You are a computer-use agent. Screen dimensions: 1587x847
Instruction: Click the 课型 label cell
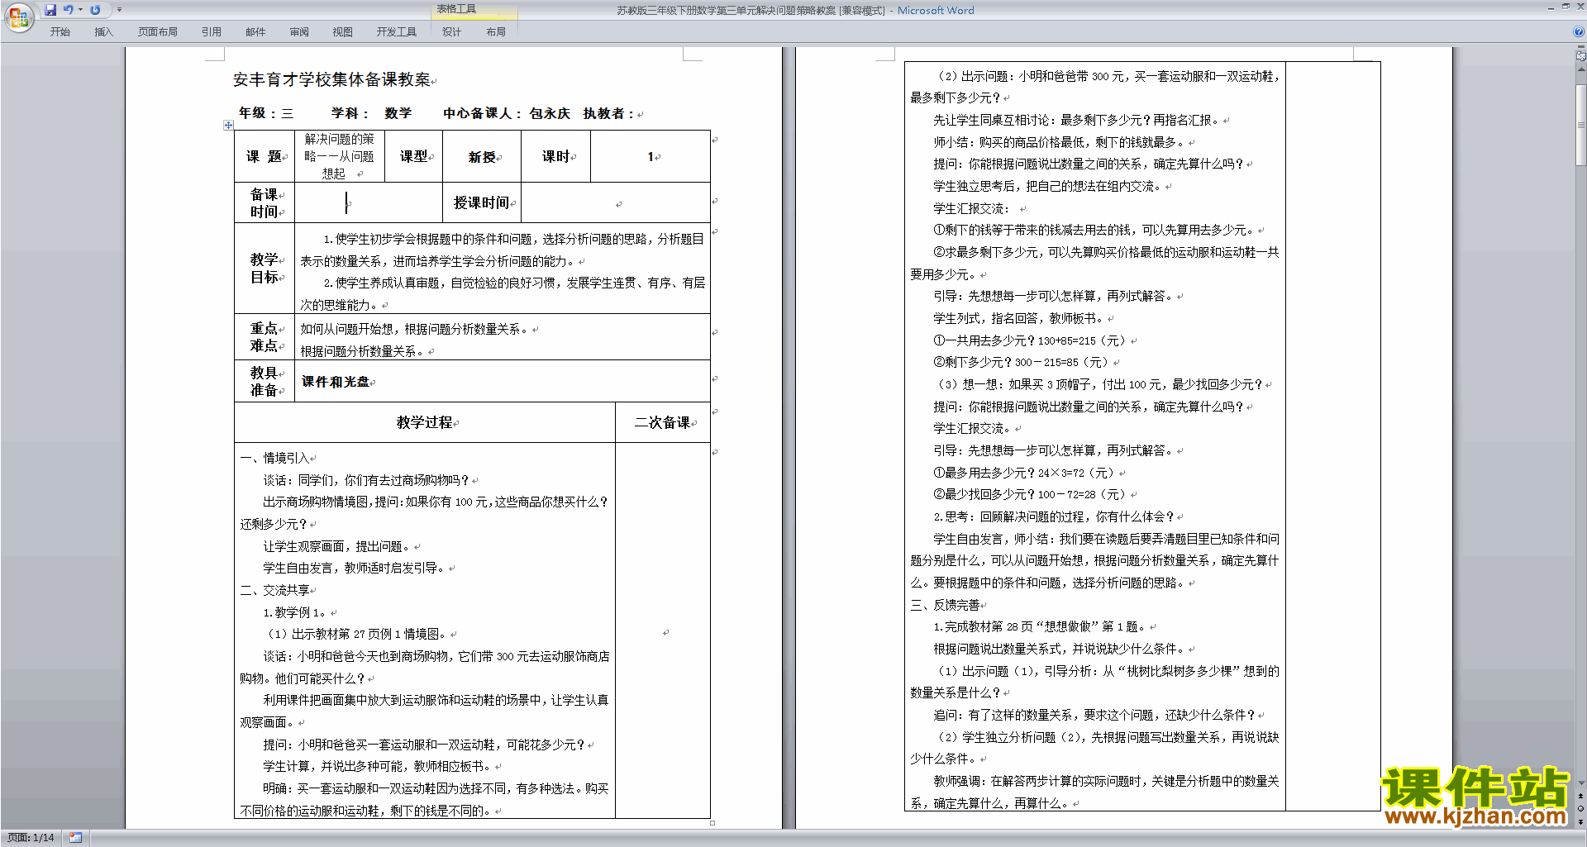414,157
